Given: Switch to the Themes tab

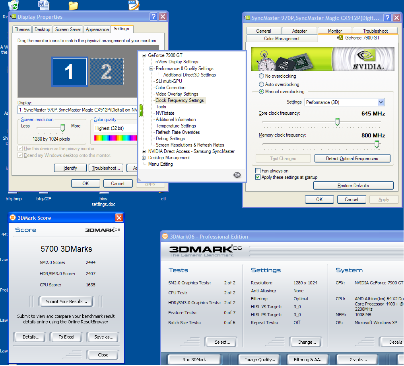Looking at the screenshot, I should tap(22, 29).
